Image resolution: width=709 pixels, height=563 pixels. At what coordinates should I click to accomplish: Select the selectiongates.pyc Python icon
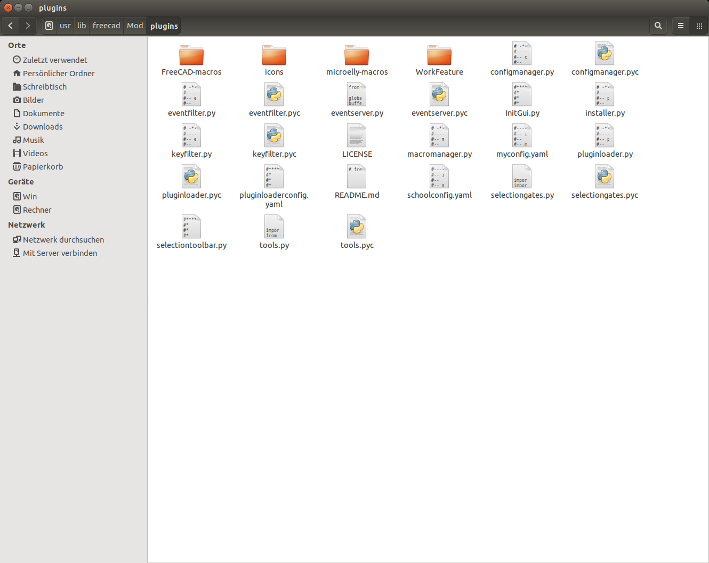[x=605, y=176]
